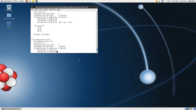
Task: Open the weather applet showing 41 °F
Action: (168, 1)
